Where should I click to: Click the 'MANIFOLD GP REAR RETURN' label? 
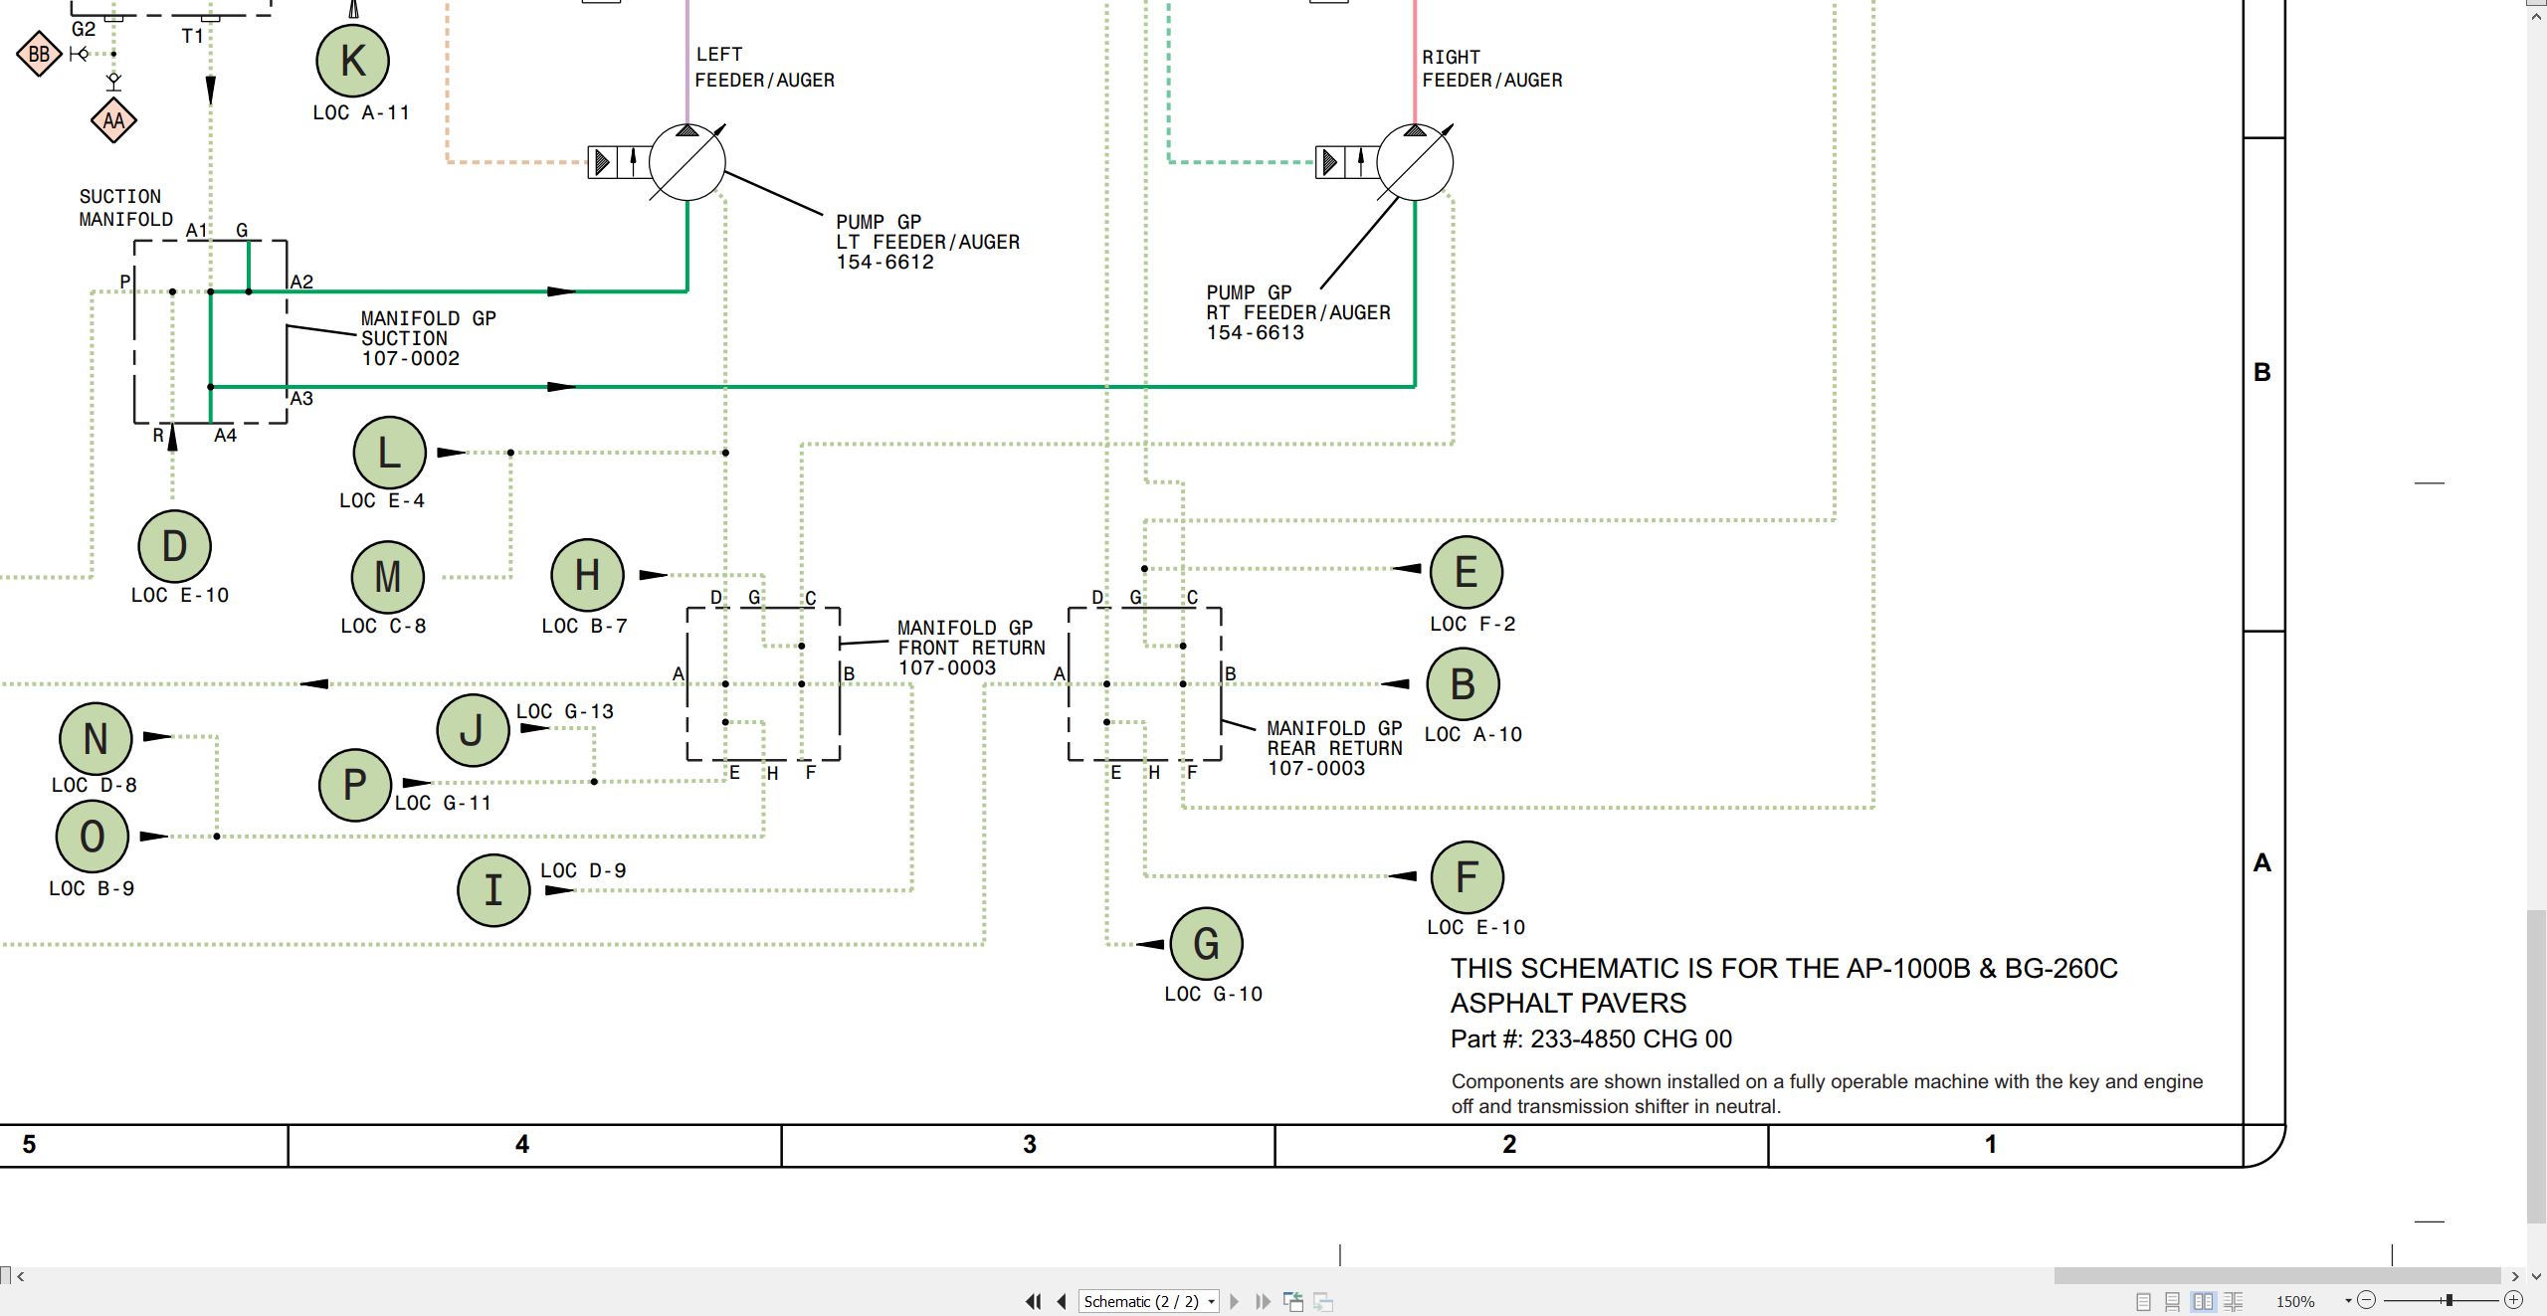pos(1334,748)
